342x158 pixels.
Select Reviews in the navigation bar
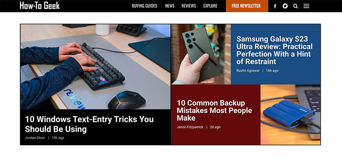point(189,6)
